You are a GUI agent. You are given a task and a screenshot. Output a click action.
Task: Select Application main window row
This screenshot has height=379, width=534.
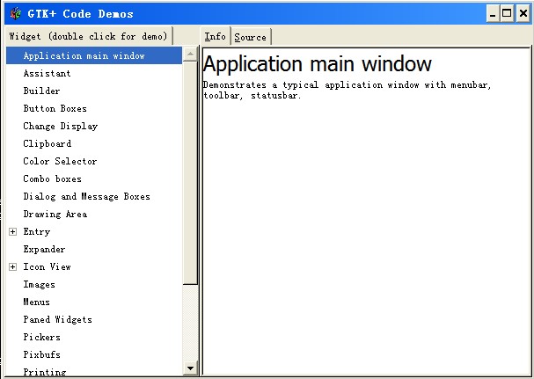tap(94, 55)
